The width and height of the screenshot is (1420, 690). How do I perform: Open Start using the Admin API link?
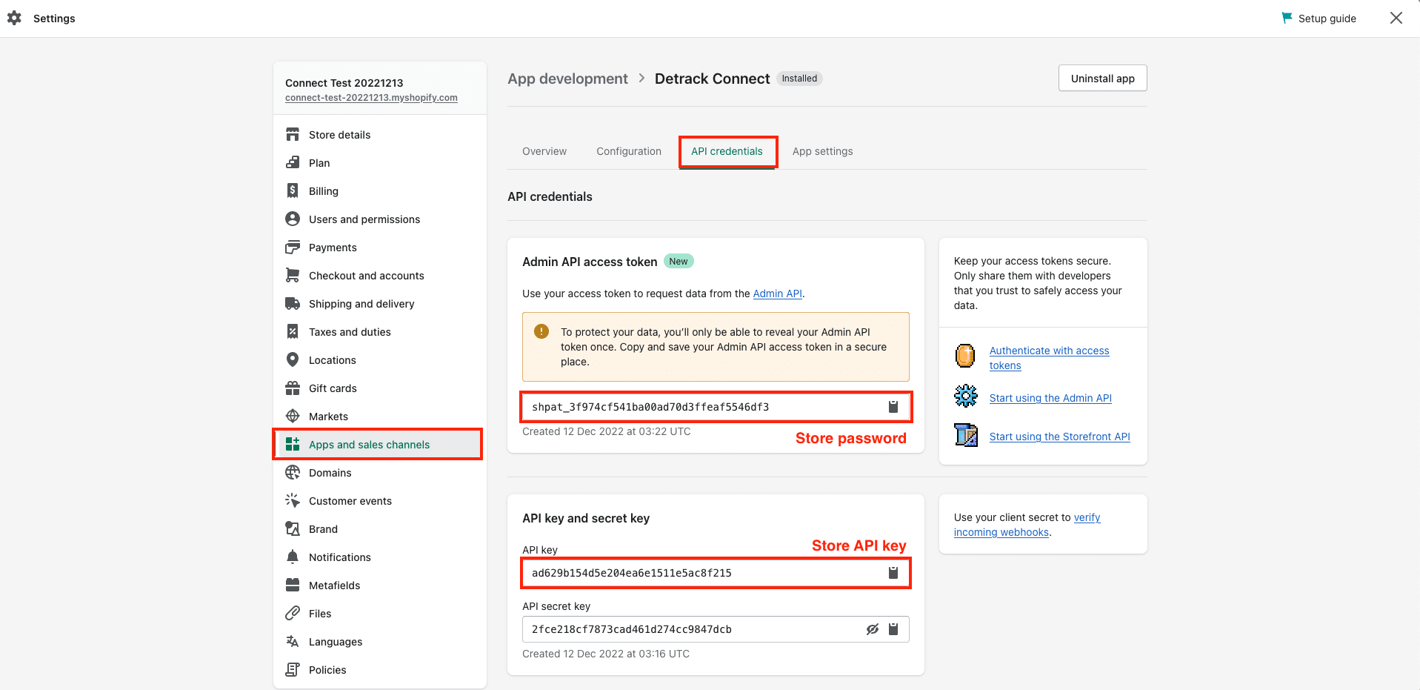pos(1050,398)
